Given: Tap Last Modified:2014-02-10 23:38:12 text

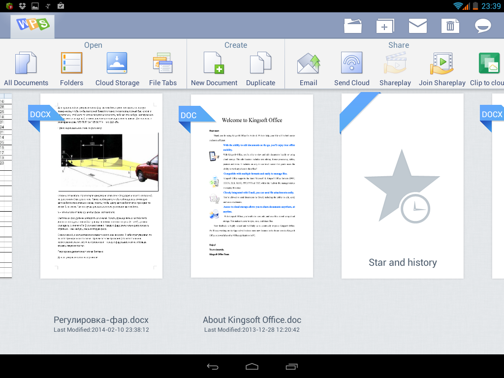Looking at the screenshot, I should coord(101,330).
